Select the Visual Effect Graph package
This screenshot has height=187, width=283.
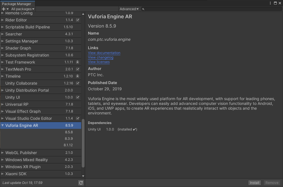(41, 111)
